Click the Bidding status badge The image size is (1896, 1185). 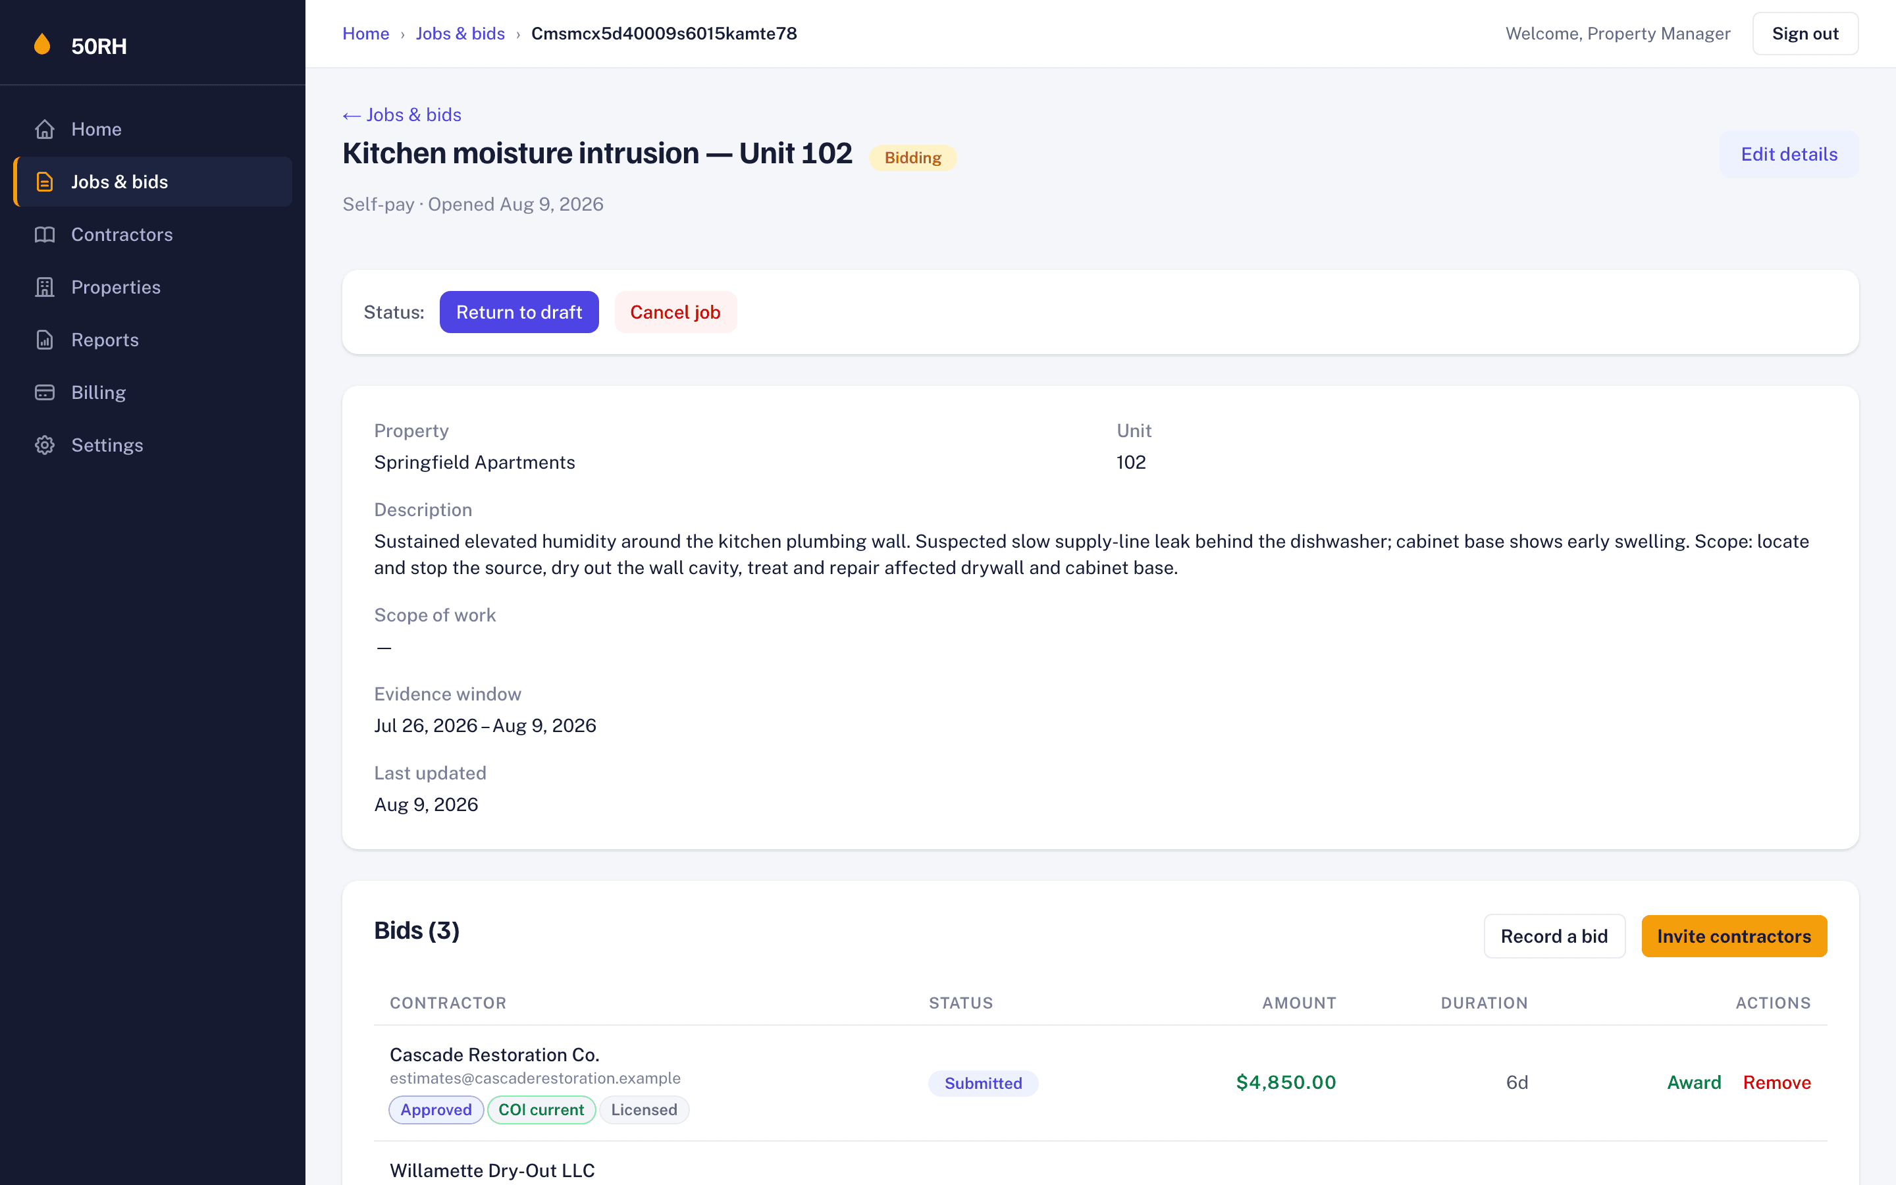(x=912, y=157)
